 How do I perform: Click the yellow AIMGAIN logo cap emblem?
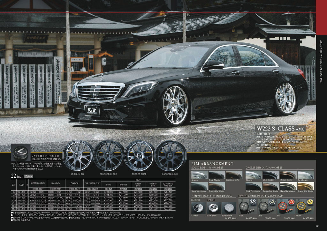tap(310, 202)
